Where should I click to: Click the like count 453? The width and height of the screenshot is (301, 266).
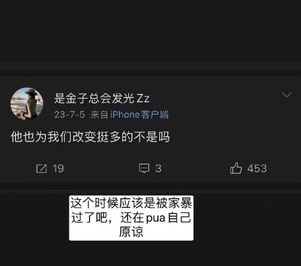(x=257, y=169)
